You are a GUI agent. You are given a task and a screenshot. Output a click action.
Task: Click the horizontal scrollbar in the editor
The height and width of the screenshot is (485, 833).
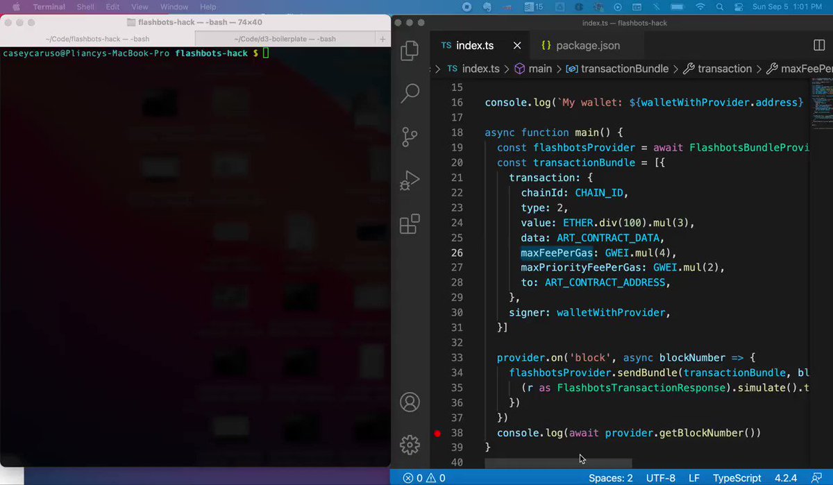(x=558, y=463)
